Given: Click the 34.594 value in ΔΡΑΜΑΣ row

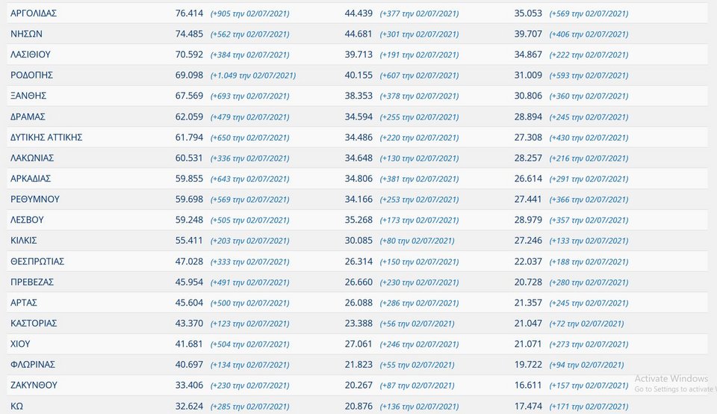Looking at the screenshot, I should click(358, 117).
